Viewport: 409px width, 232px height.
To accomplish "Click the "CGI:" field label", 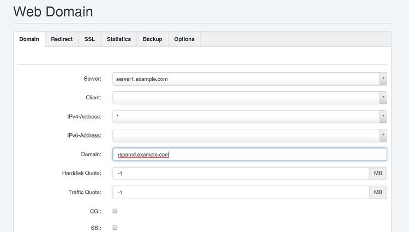I will click(x=95, y=211).
